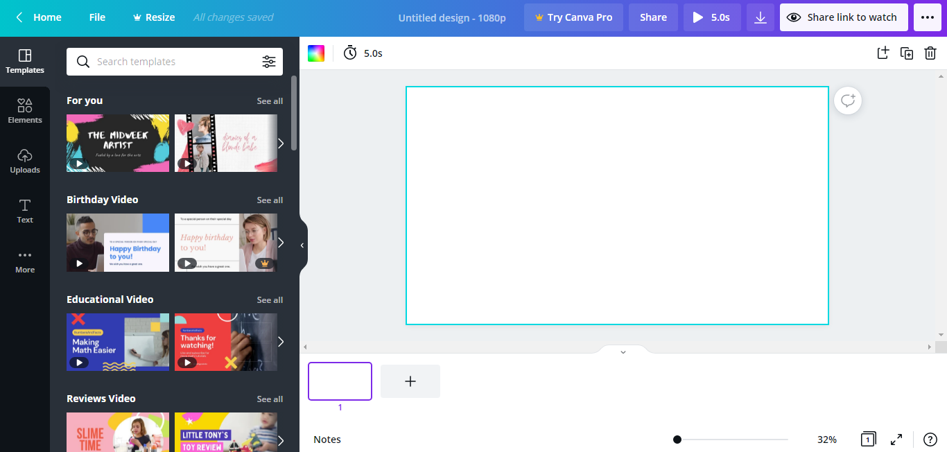The width and height of the screenshot is (947, 452).
Task: Click the Share button
Action: [x=652, y=17]
